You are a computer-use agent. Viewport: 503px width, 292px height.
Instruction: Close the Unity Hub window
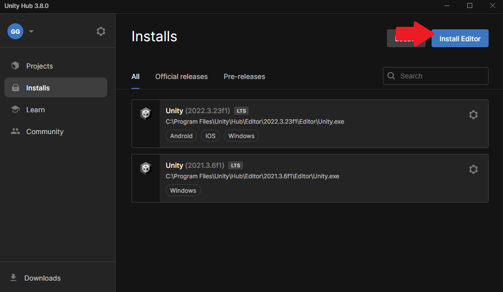[493, 6]
